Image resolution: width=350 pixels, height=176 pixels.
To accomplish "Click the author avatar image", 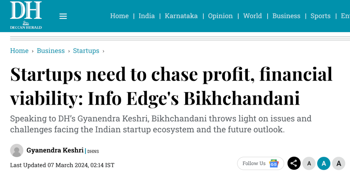I will pyautogui.click(x=17, y=150).
